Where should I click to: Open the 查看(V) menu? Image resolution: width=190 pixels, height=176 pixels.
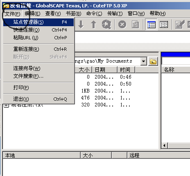[53, 14]
